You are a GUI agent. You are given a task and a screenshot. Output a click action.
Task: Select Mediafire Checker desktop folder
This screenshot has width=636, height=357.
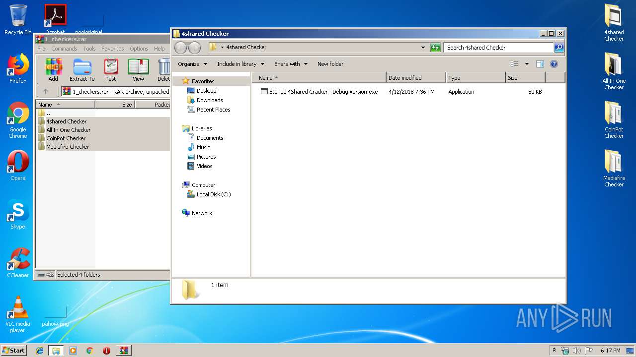(x=614, y=169)
